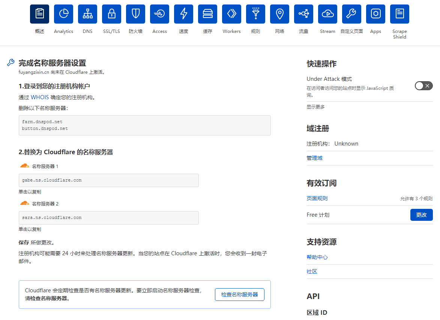This screenshot has width=440, height=320.
Task: Open the 速度 lightning bolt icon
Action: pos(183,14)
